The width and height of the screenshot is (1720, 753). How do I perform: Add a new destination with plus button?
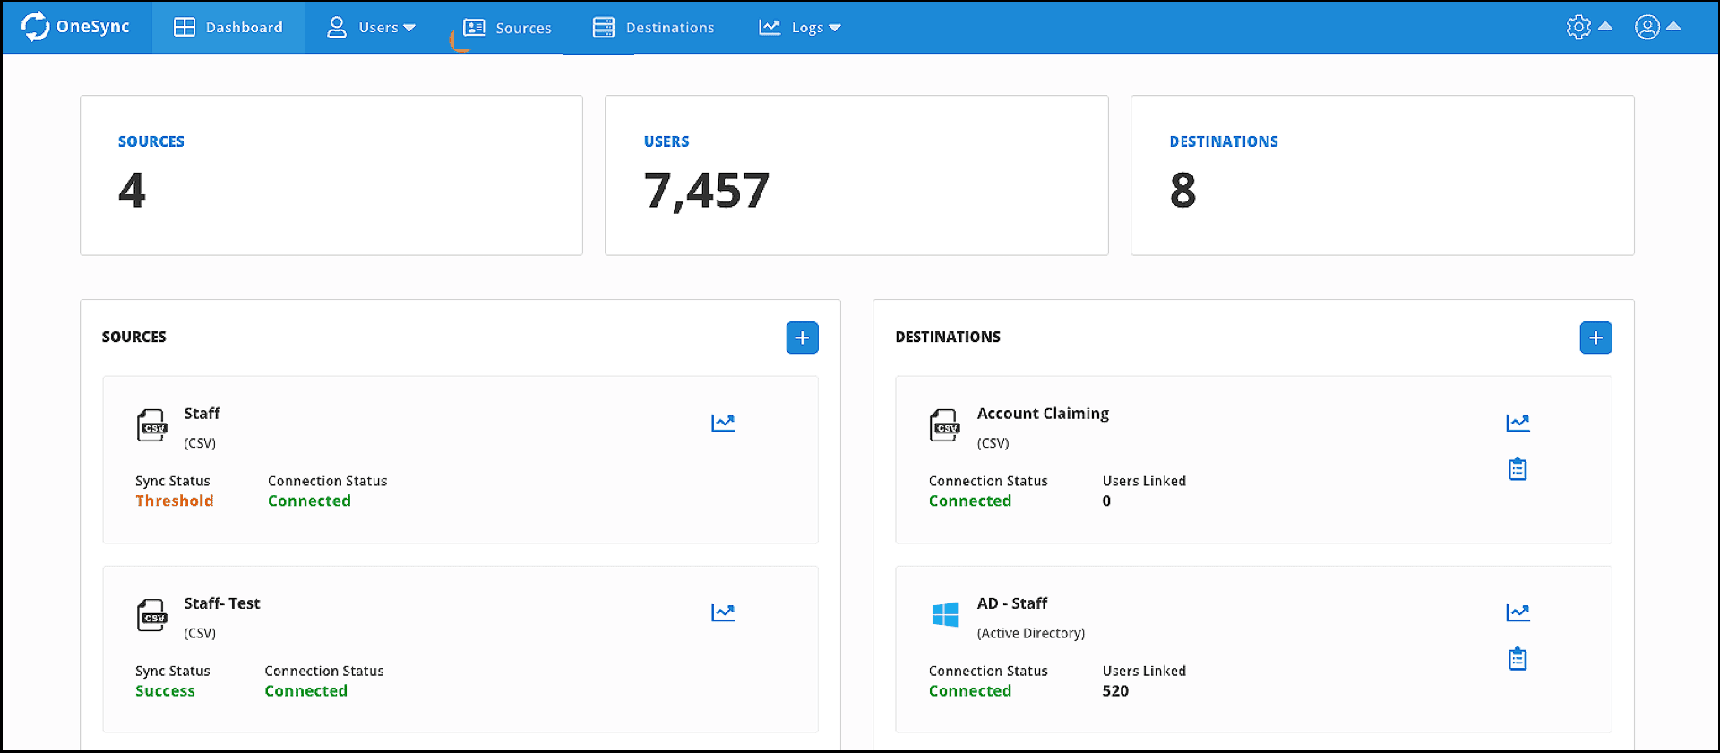[1596, 338]
